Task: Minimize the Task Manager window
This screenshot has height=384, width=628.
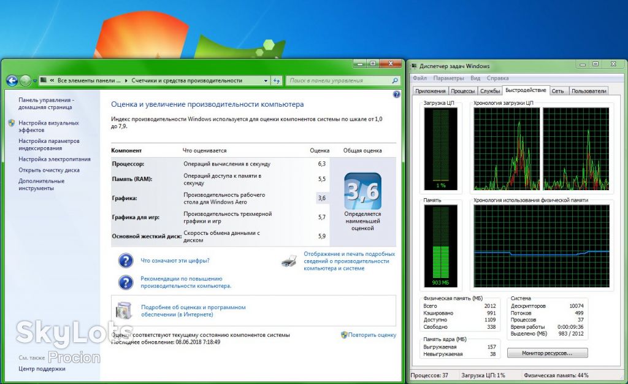Action: click(583, 64)
